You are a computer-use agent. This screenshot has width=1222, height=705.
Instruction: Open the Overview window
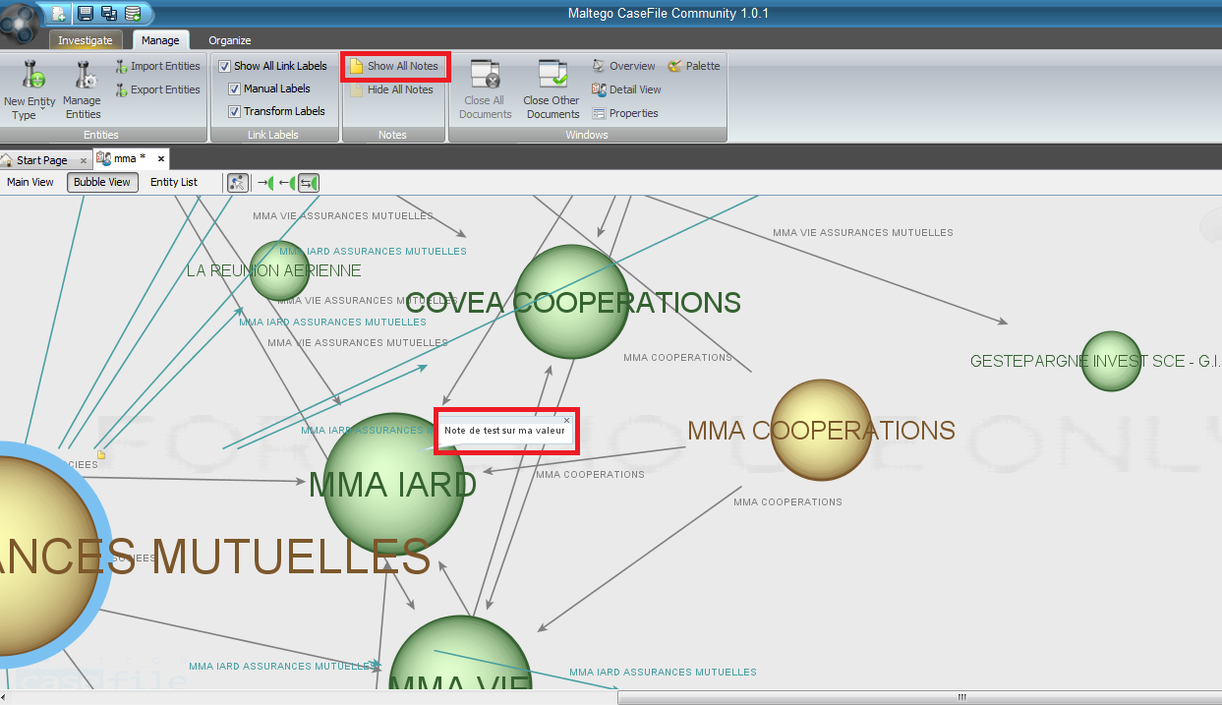tap(623, 66)
